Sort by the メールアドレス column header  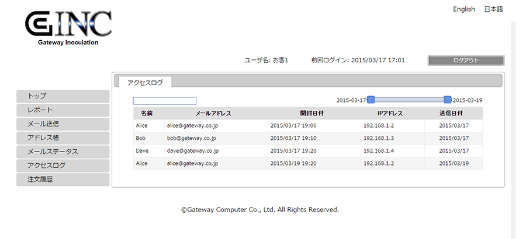214,113
